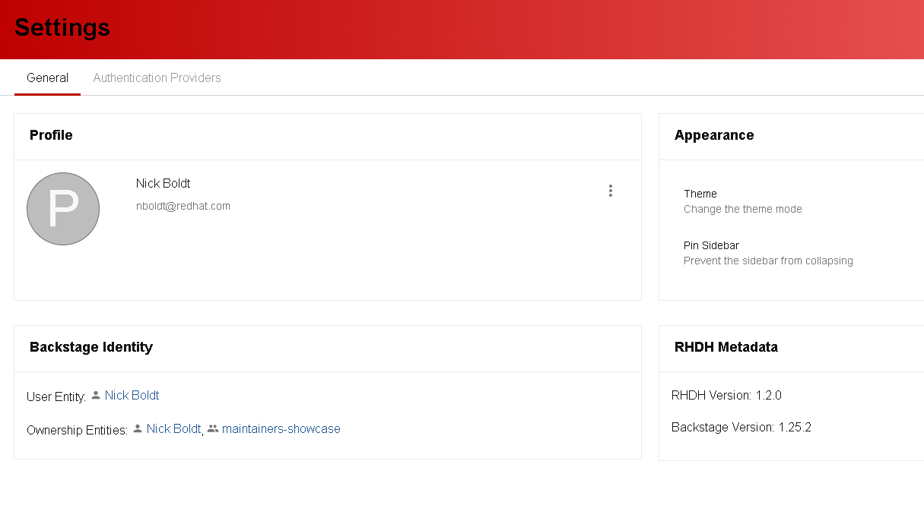Screen dimensions: 924x515
Task: Click 'Prevent the sidebar from collapsing' description
Action: pos(768,261)
